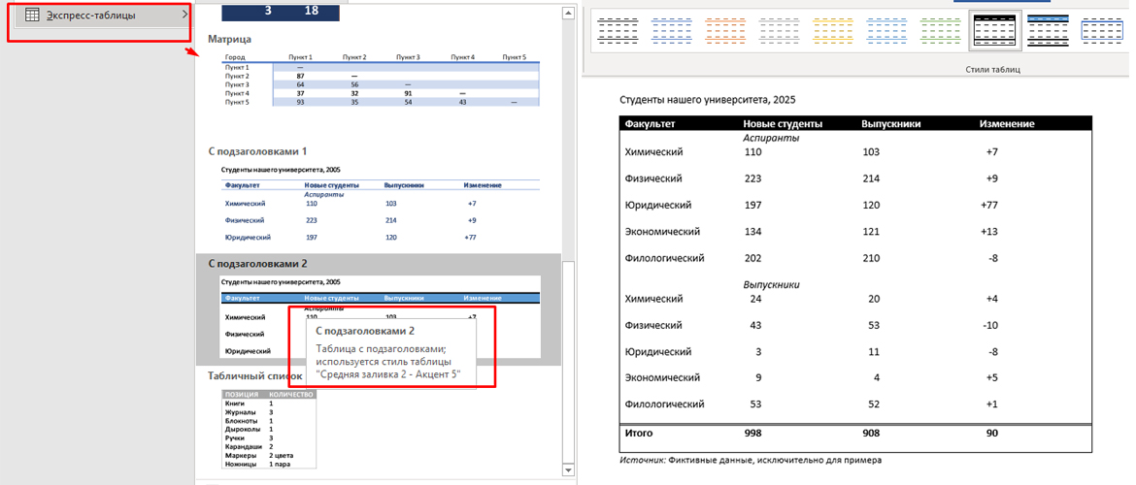
Task: Click the Итого row label in table
Action: (x=640, y=434)
